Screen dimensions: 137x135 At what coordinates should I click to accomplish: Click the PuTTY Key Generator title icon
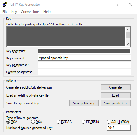(5, 4)
